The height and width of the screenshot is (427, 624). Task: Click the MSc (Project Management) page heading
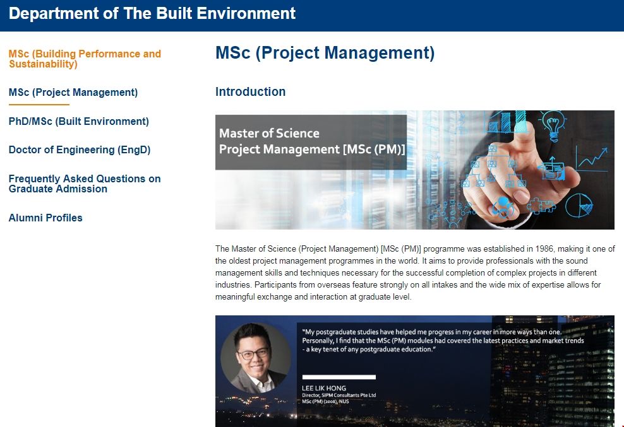(325, 53)
